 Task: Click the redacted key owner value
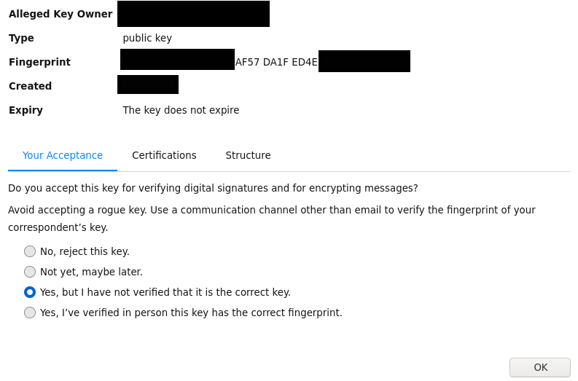point(194,14)
